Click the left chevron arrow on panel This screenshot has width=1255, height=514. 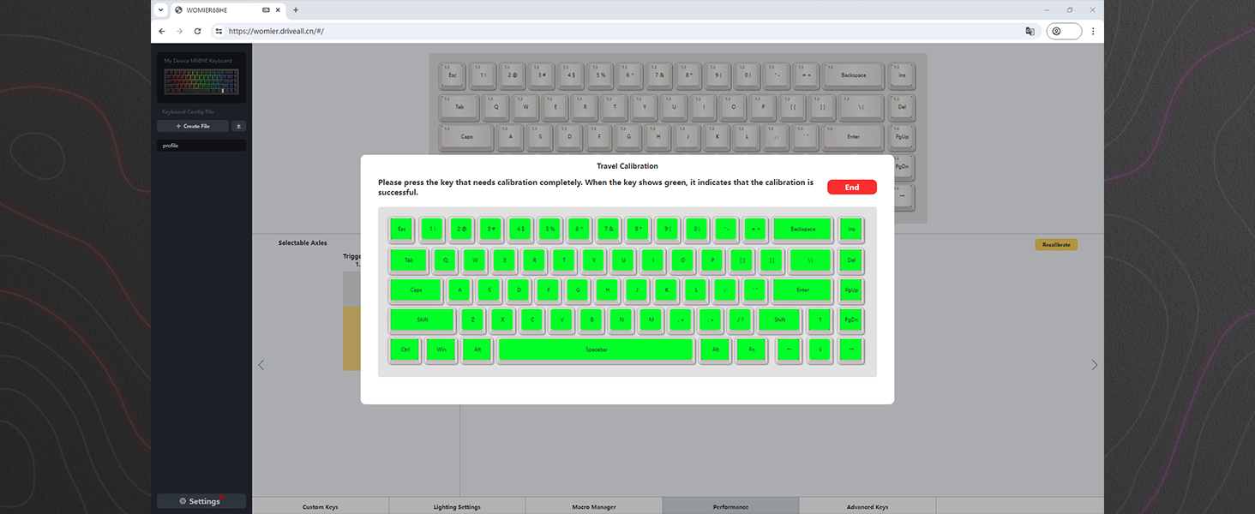pos(261,365)
